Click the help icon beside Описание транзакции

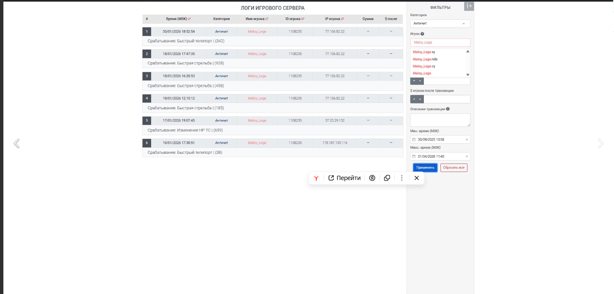[x=448, y=109]
